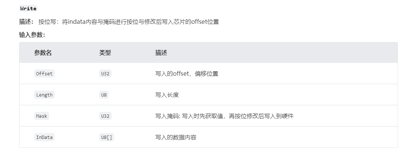The width and height of the screenshot is (409, 155).
Task: Click the bold "描述:" label
Action: (26, 22)
